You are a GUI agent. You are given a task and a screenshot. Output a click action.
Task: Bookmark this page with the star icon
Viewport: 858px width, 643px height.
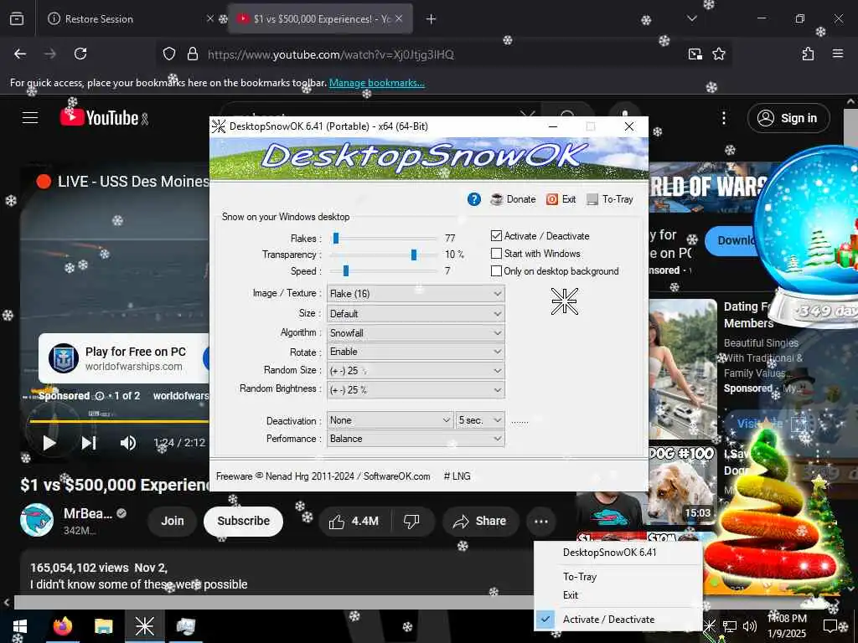pyautogui.click(x=718, y=54)
